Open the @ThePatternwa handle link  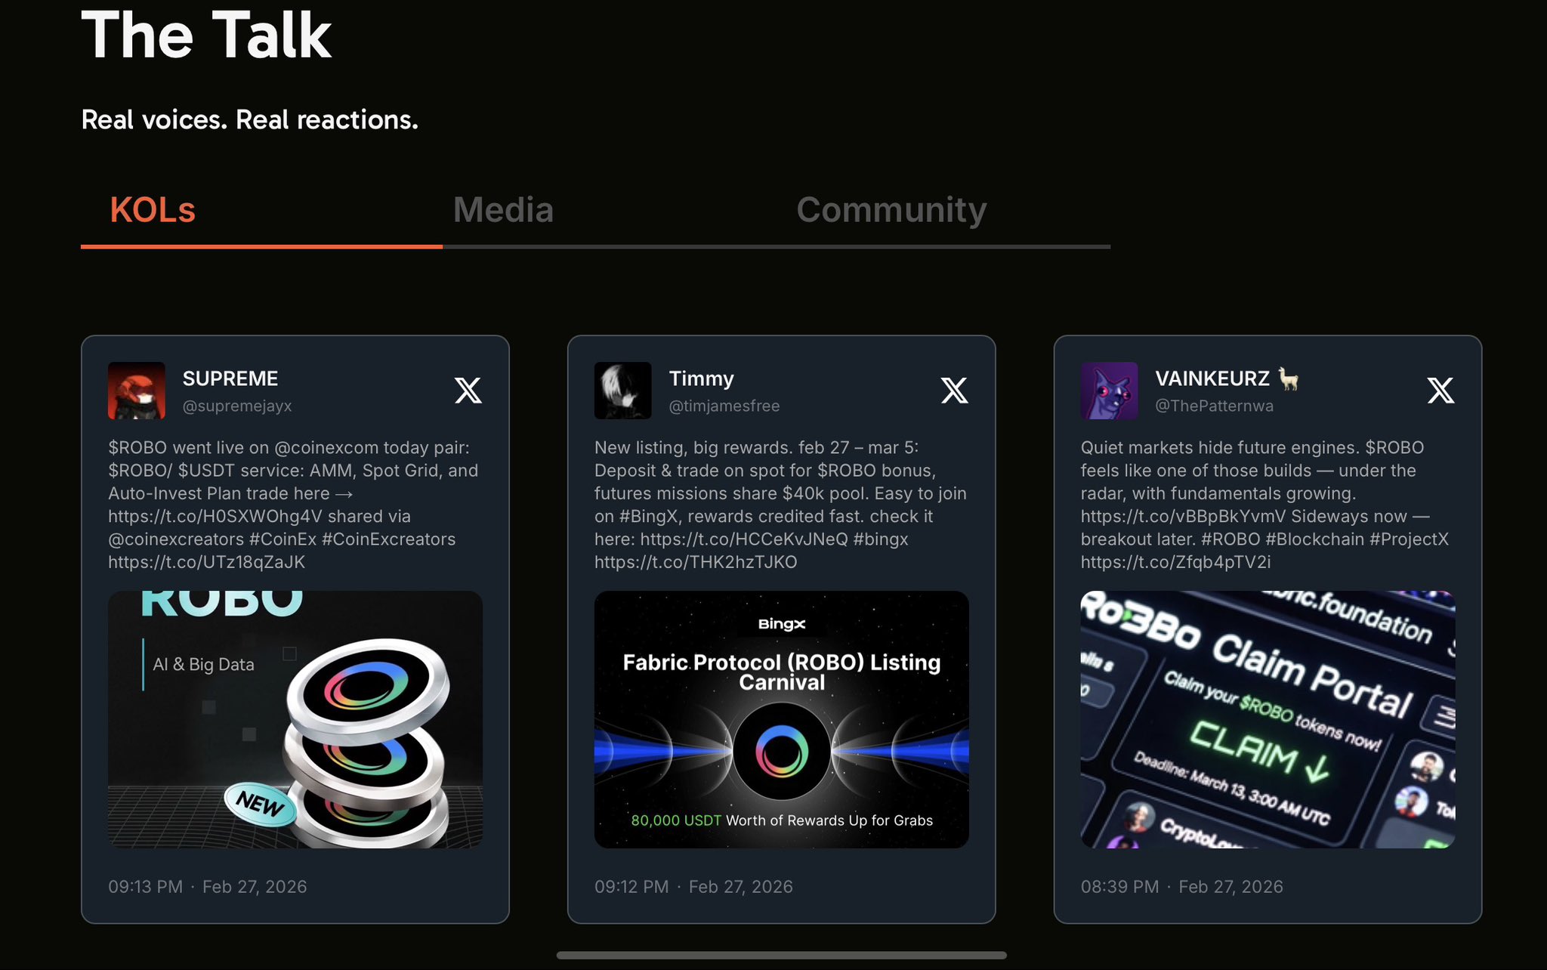tap(1214, 406)
